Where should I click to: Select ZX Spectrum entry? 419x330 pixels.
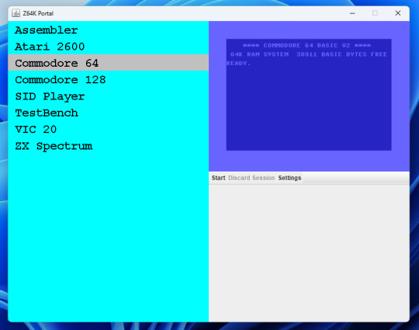point(108,146)
